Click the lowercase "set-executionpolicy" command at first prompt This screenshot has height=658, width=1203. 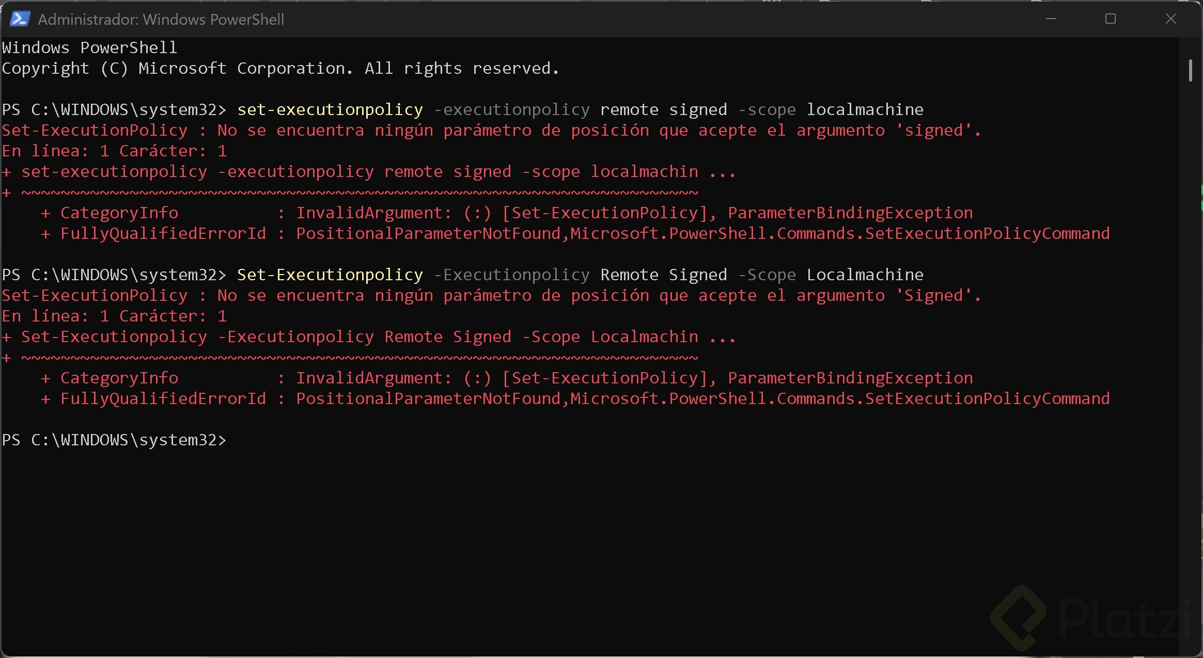click(330, 109)
